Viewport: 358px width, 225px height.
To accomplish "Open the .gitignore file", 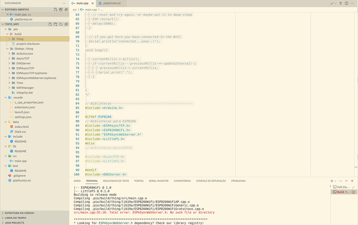I will pos(35,176).
